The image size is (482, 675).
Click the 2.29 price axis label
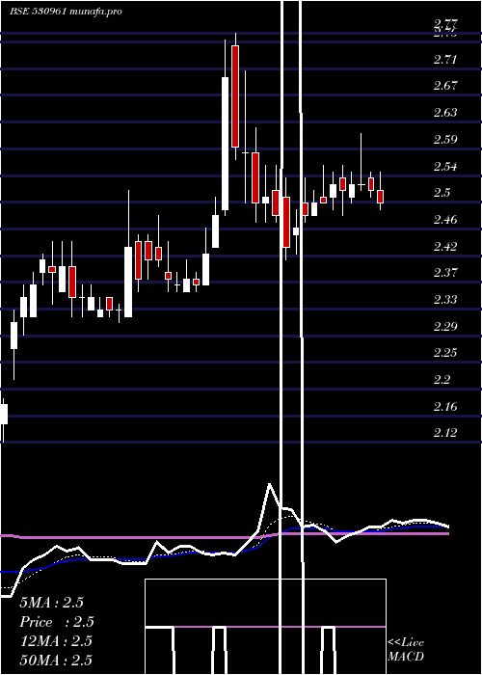point(445,326)
